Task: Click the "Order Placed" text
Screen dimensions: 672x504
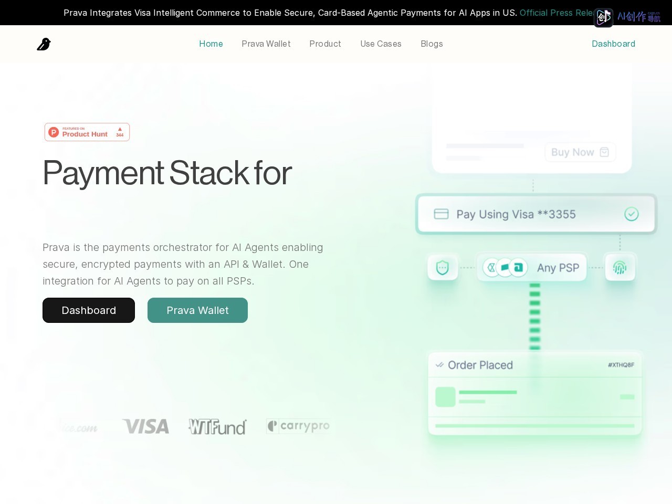Action: coord(480,365)
